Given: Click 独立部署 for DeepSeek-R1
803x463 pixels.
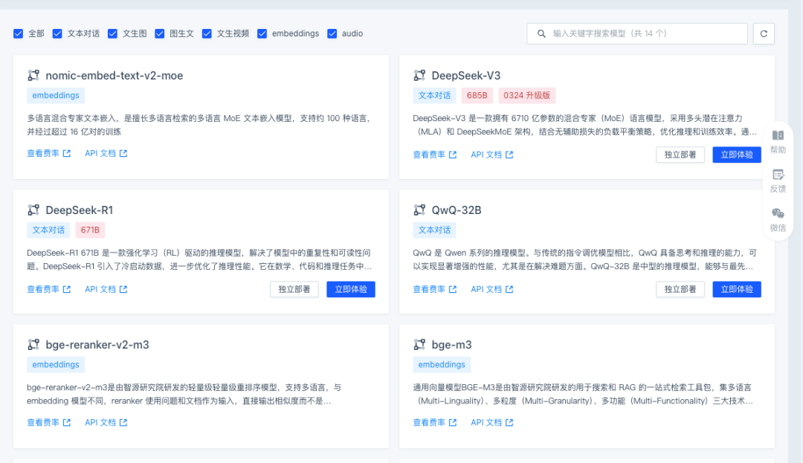Looking at the screenshot, I should pyautogui.click(x=294, y=289).
